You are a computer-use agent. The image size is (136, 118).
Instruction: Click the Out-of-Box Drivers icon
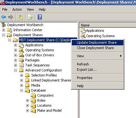pos(21,55)
